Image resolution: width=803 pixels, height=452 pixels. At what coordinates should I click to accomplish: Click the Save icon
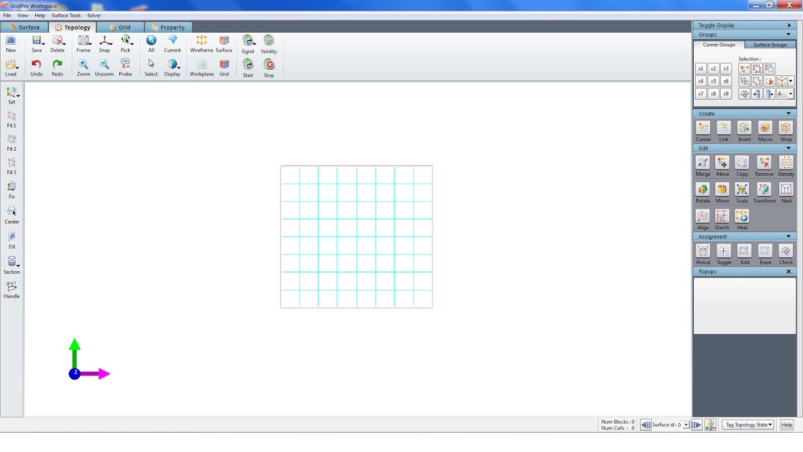(x=36, y=41)
